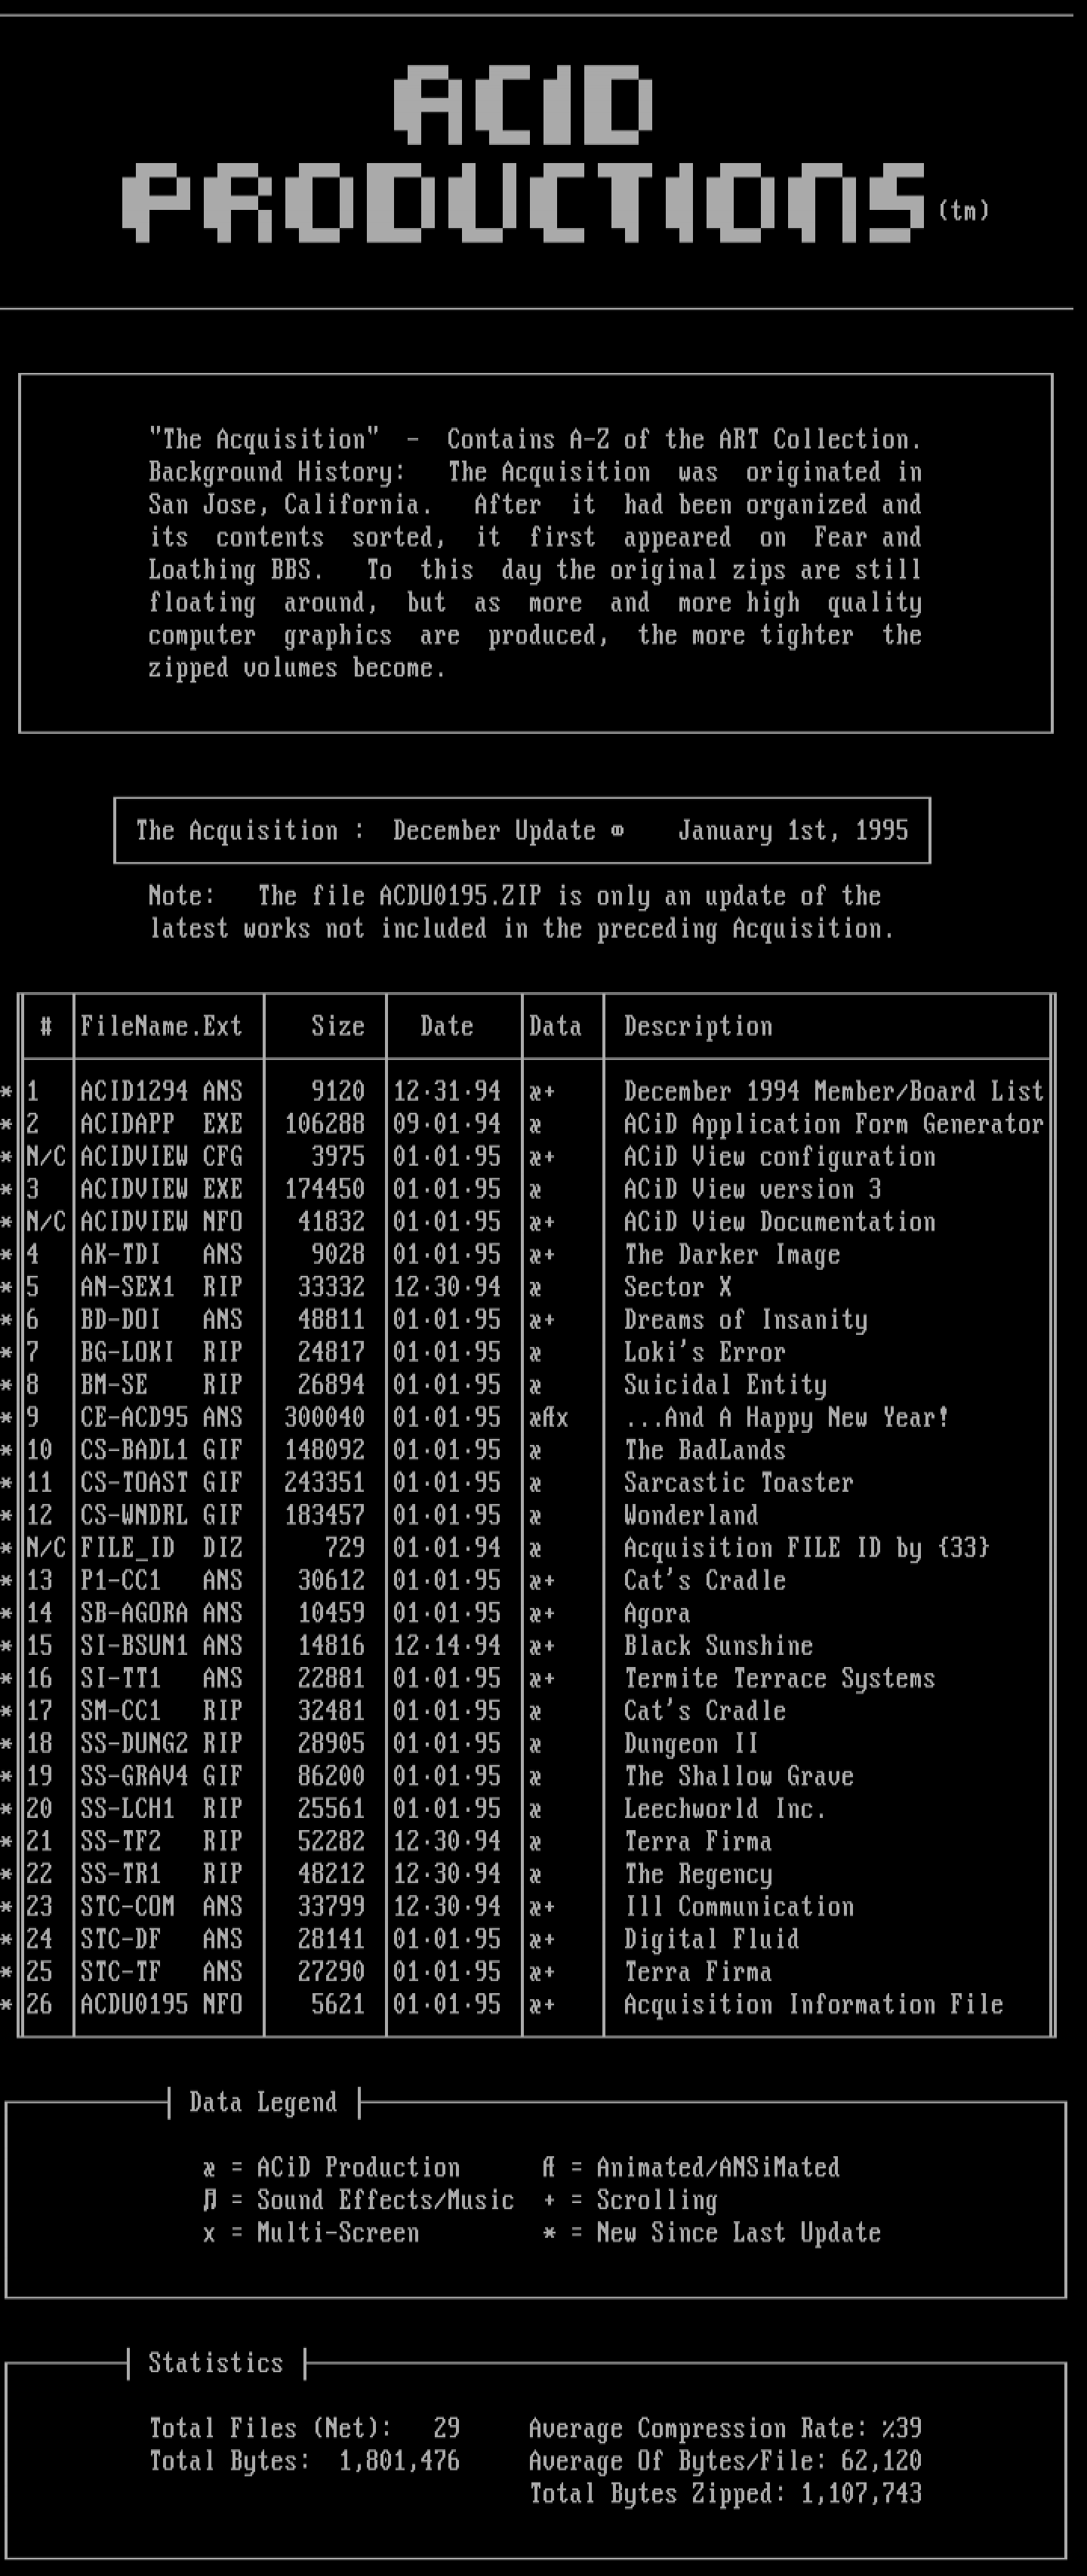
Task: Click the Statistics section title
Action: pos(215,2362)
